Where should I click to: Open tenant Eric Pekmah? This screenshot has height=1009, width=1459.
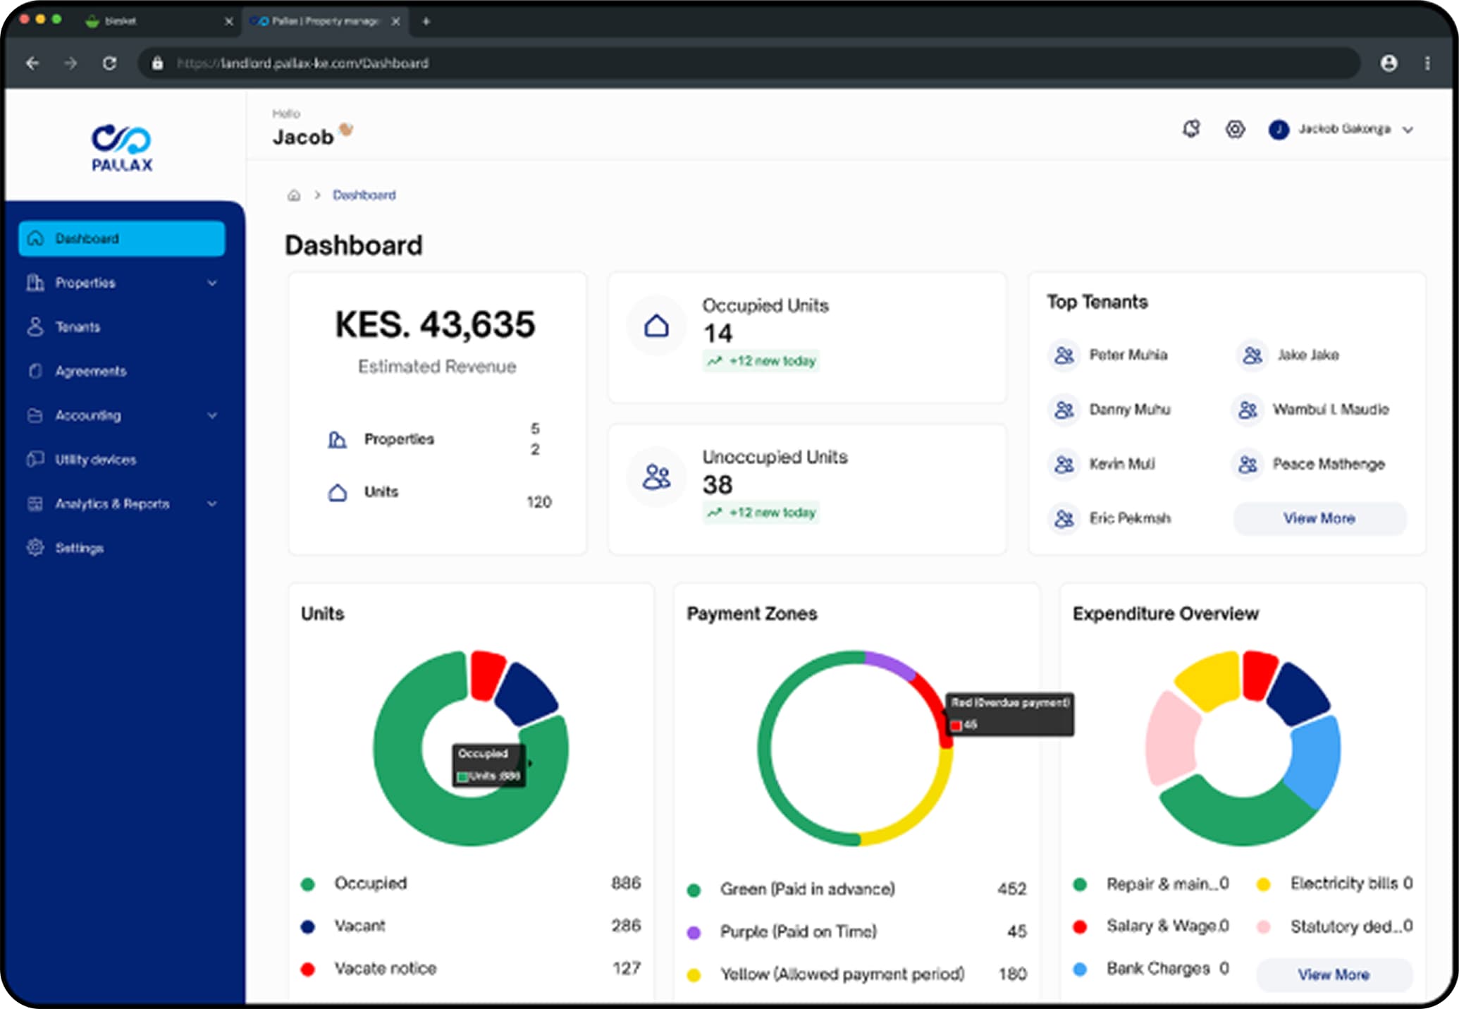click(1130, 519)
